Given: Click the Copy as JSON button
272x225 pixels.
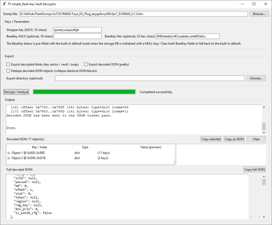Looking at the screenshot, I should point(234,139).
